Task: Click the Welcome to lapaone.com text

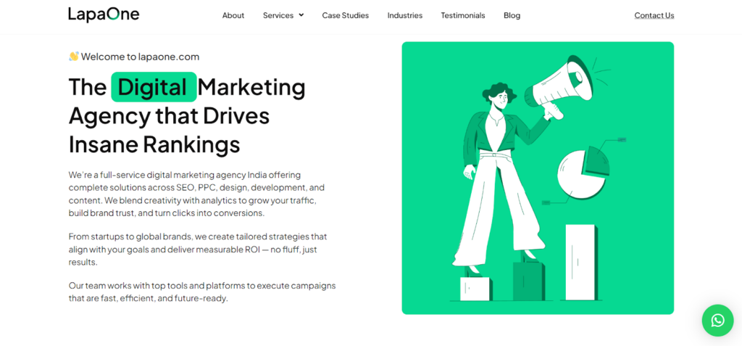Action: coord(140,57)
